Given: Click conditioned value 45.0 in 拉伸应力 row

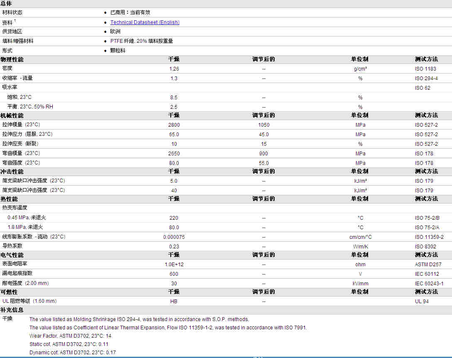Looking at the screenshot, I should click(264, 134).
